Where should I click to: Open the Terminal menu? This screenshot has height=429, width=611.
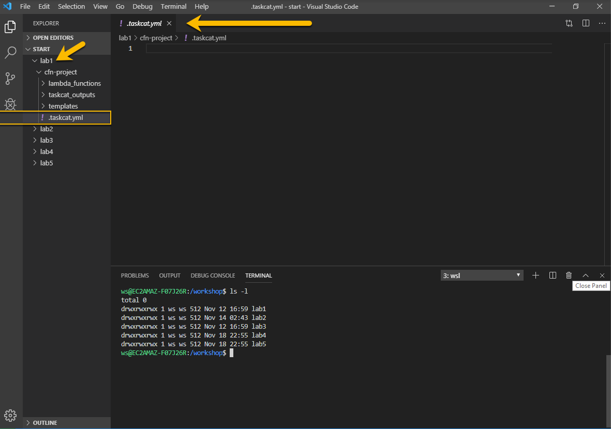173,7
